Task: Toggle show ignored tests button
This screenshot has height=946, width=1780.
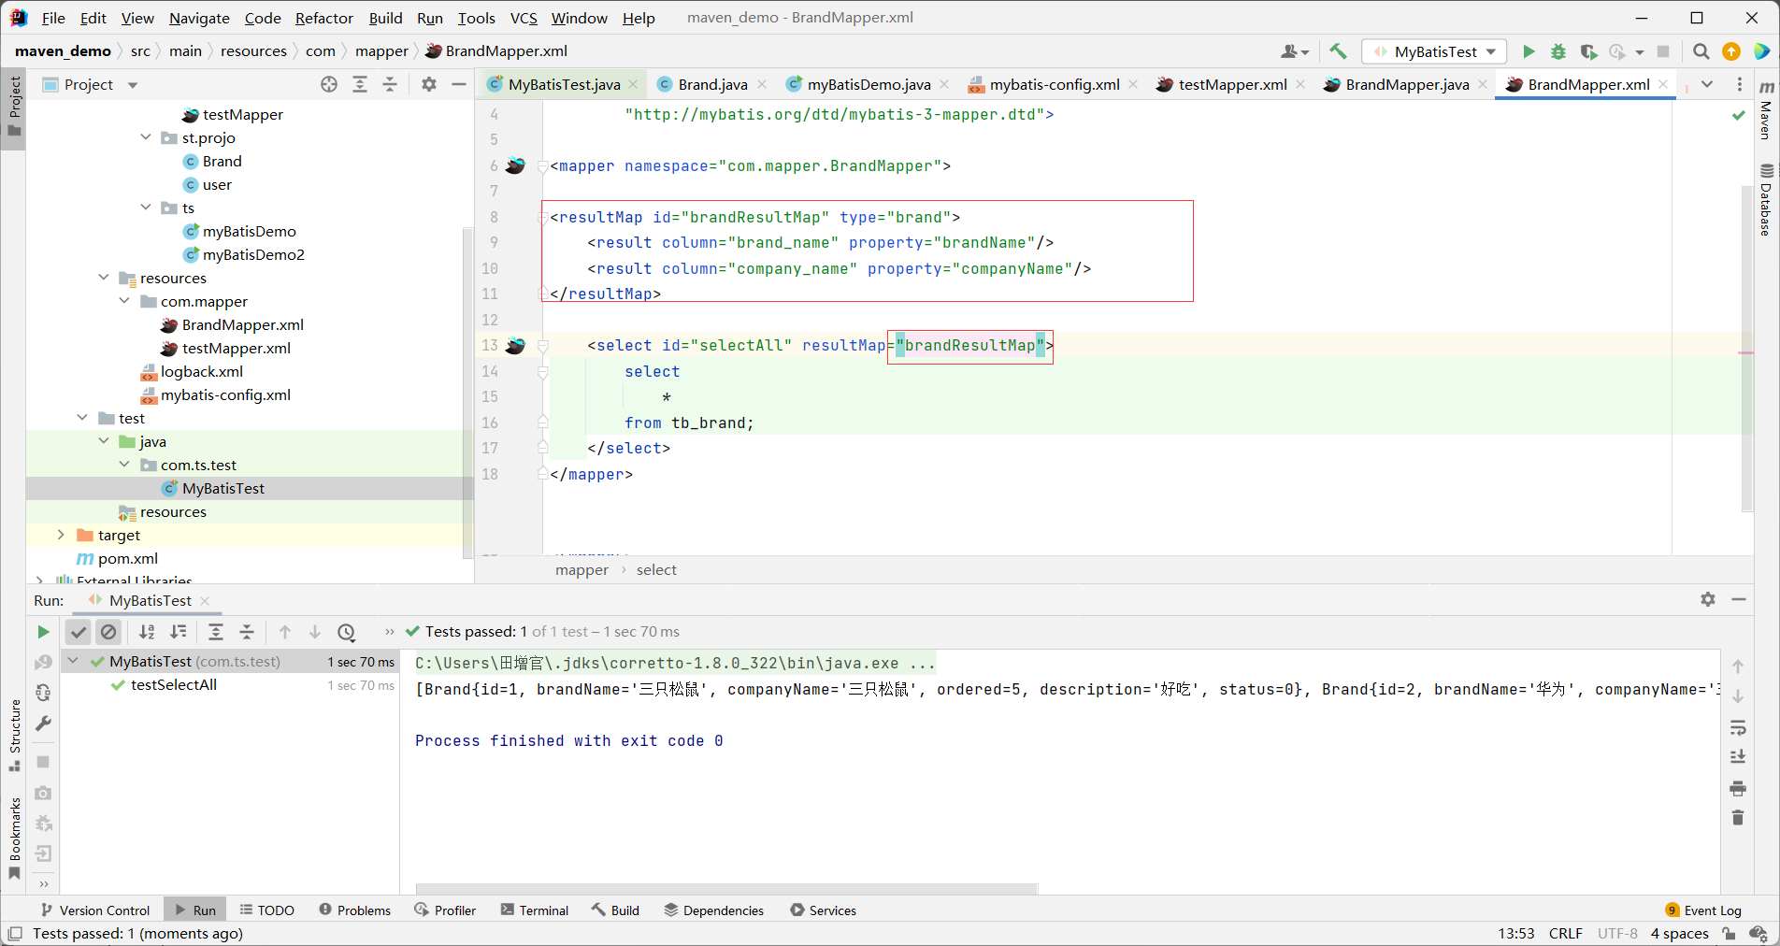Action: 108,632
